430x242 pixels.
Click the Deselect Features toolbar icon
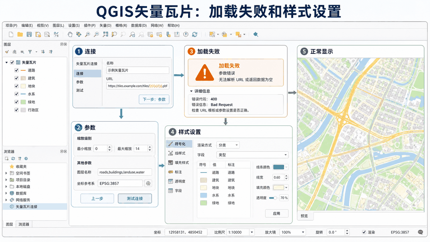(x=239, y=34)
